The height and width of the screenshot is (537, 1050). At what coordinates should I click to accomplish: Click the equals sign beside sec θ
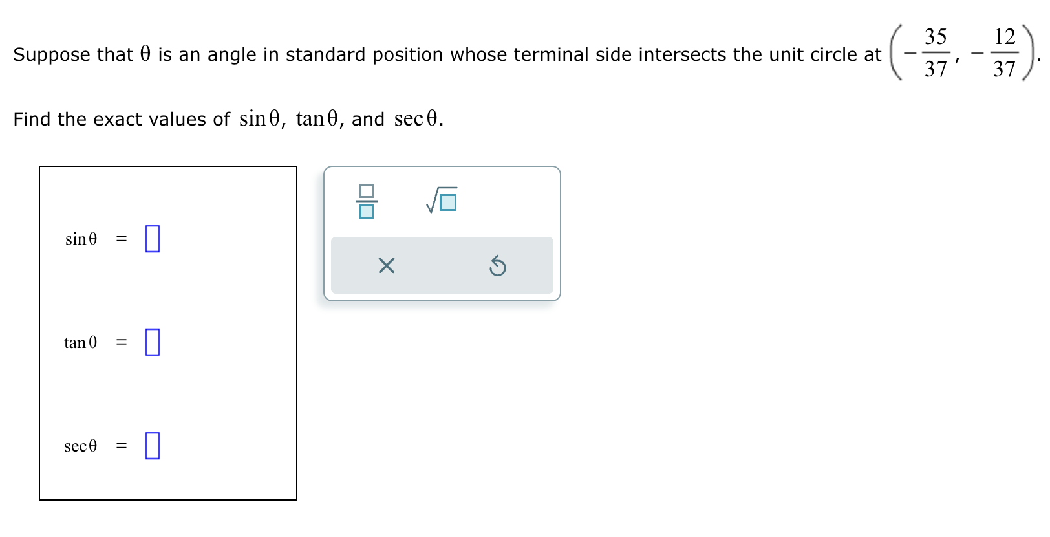tap(120, 445)
